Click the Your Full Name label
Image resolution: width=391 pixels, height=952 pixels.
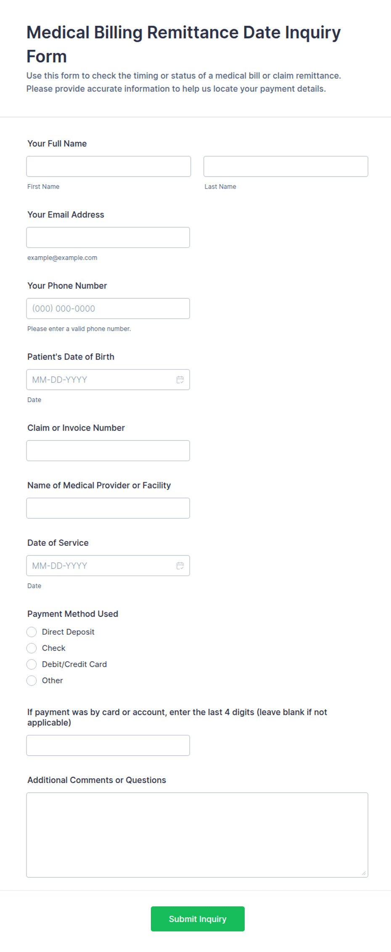click(57, 143)
